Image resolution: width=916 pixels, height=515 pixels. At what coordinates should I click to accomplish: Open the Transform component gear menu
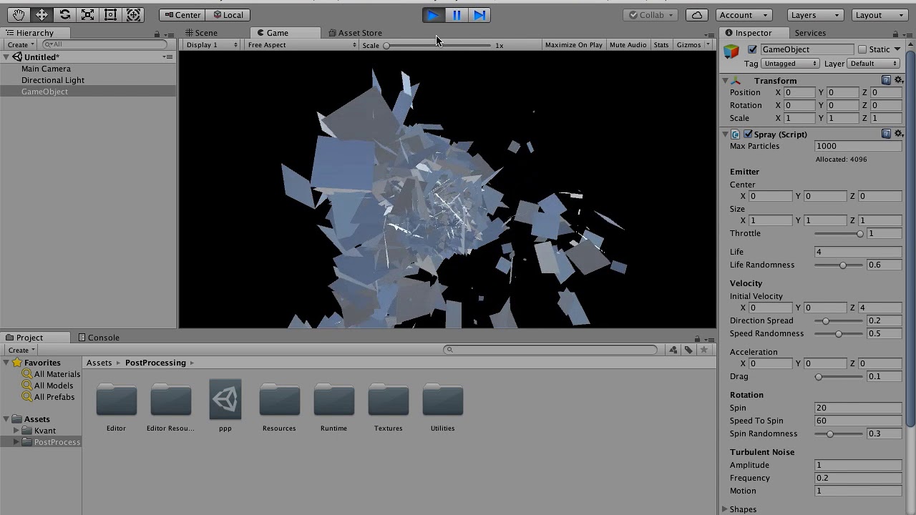(899, 80)
